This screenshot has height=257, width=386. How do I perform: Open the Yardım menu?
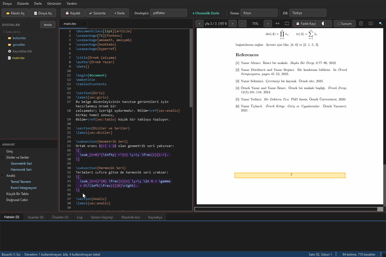pyautogui.click(x=72, y=4)
